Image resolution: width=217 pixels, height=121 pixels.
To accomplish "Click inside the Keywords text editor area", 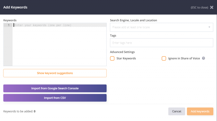I will (59, 45).
